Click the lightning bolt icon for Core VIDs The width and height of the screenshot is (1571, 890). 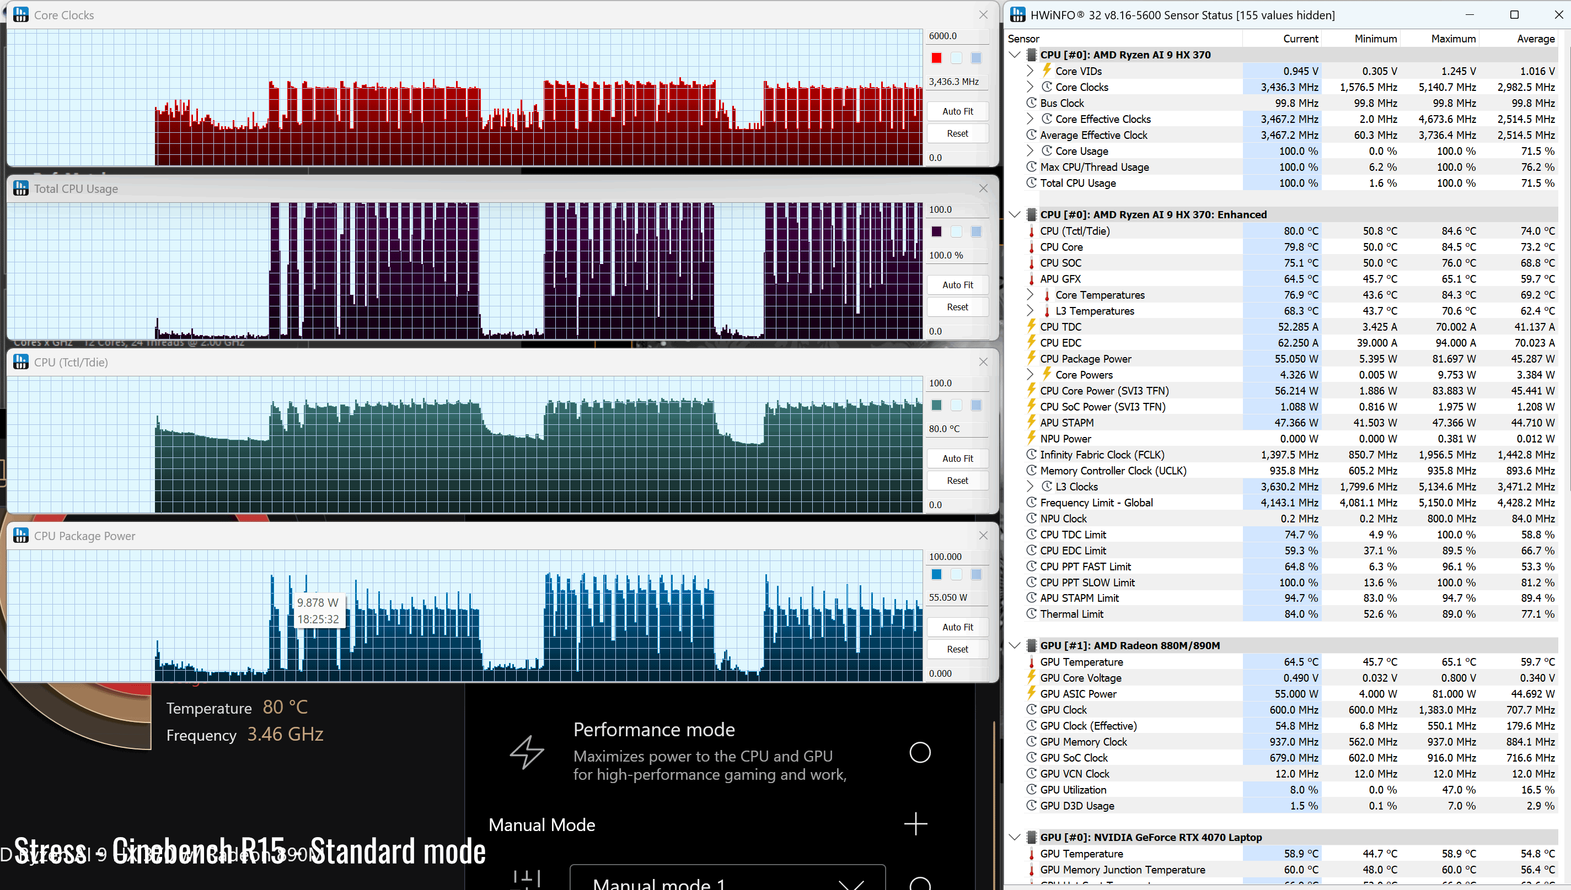coord(1046,71)
